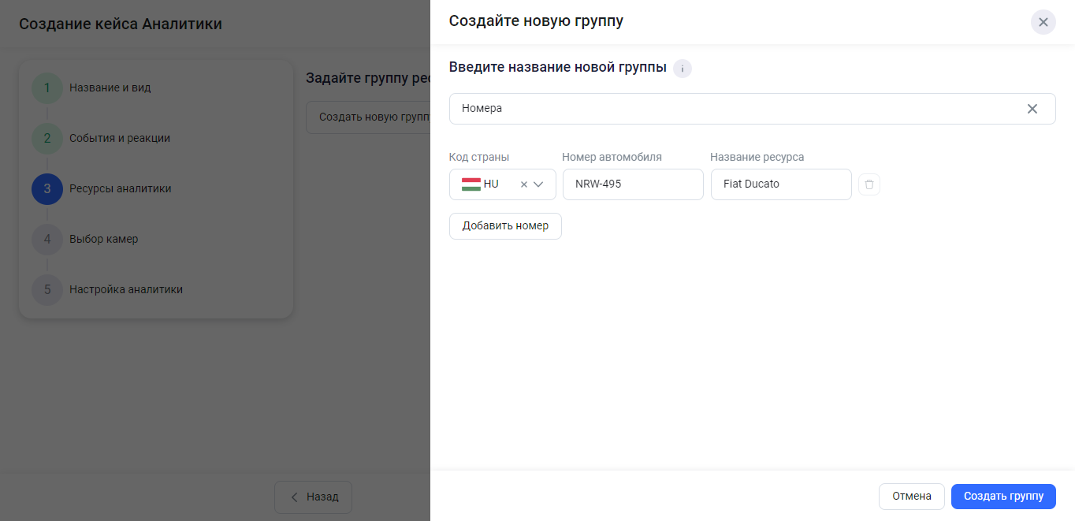Edit the Название ресурса field Fiat Ducato
Viewport: 1075px width, 521px height.
(x=780, y=184)
